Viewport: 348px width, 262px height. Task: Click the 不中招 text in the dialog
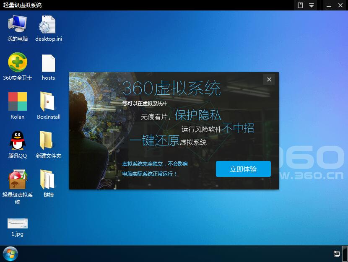coord(238,128)
